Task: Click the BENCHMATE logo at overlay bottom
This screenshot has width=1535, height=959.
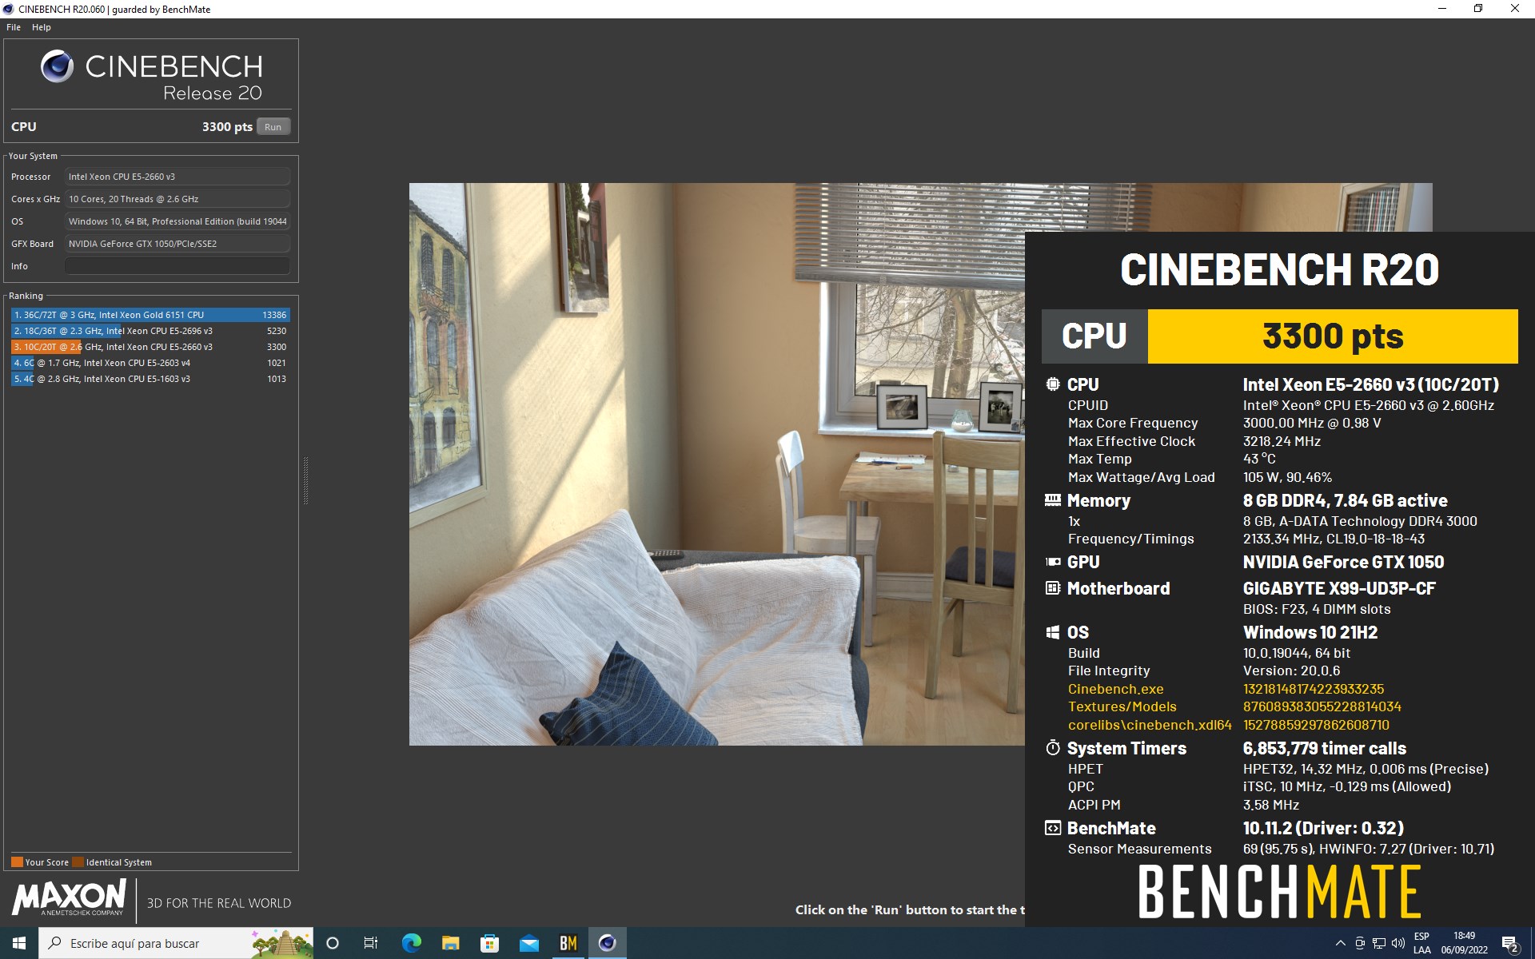Action: pyautogui.click(x=1279, y=892)
